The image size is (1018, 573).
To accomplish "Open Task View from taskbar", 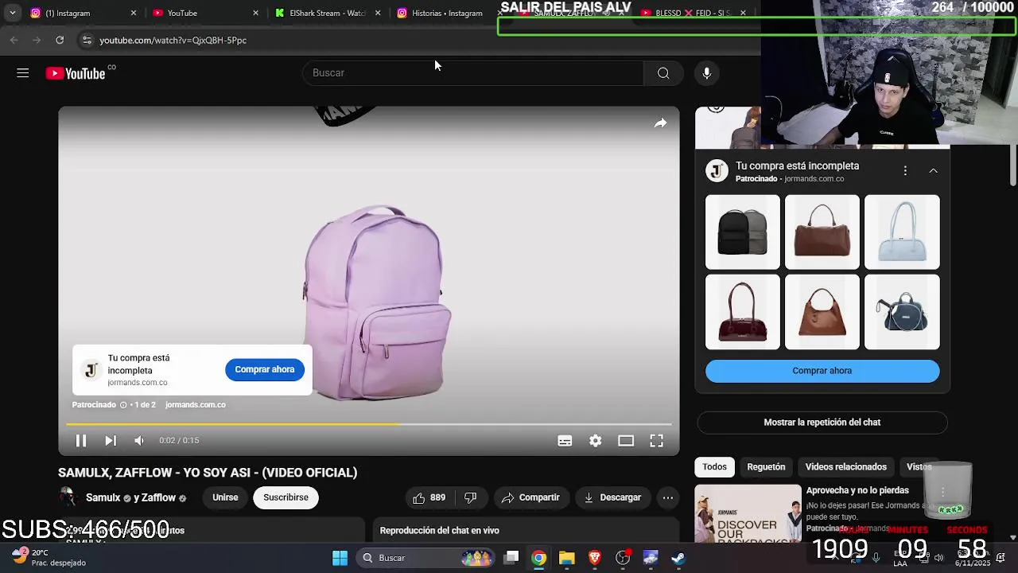I will point(511,558).
